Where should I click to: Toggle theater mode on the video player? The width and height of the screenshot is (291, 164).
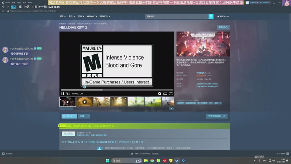[165, 94]
